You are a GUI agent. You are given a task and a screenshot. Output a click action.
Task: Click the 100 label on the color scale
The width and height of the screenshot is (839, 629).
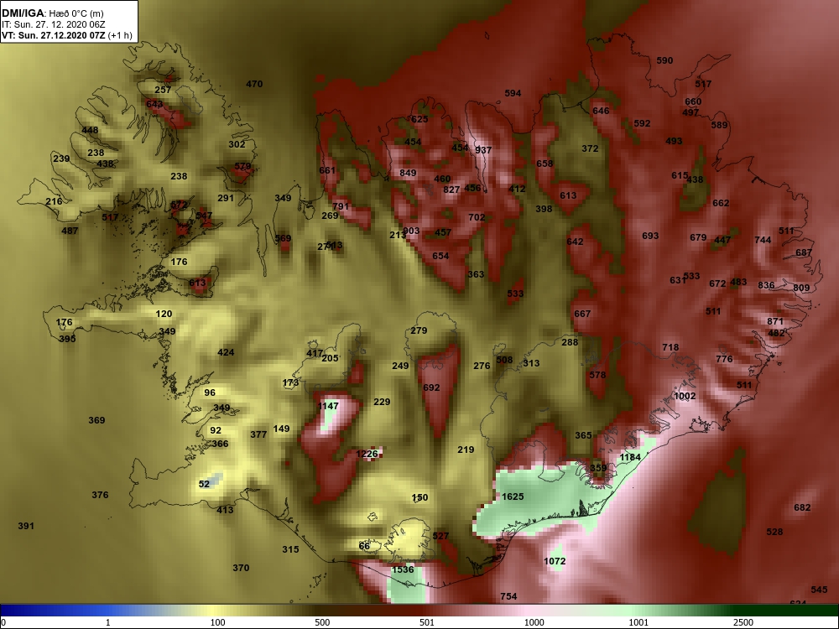tap(217, 622)
